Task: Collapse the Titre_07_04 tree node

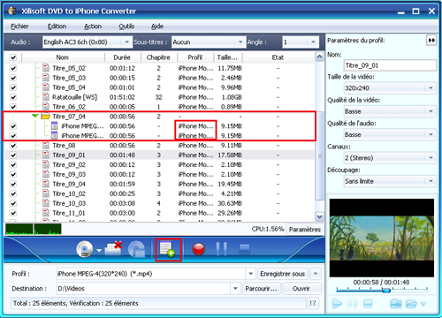Action: click(35, 116)
